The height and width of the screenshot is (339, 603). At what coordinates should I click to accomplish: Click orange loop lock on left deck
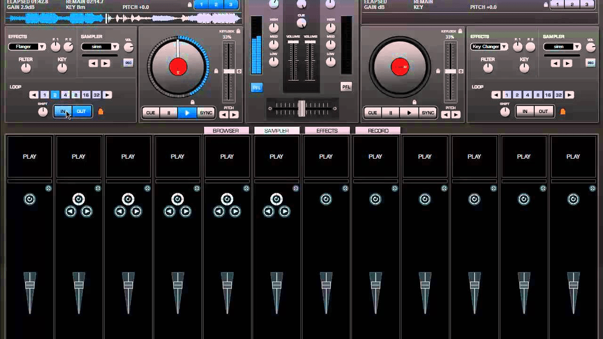coord(100,111)
